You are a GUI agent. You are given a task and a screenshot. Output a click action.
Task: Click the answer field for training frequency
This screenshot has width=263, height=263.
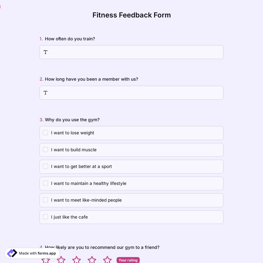point(131,52)
